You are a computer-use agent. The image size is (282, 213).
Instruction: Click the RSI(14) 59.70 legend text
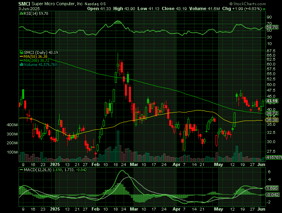point(36,13)
